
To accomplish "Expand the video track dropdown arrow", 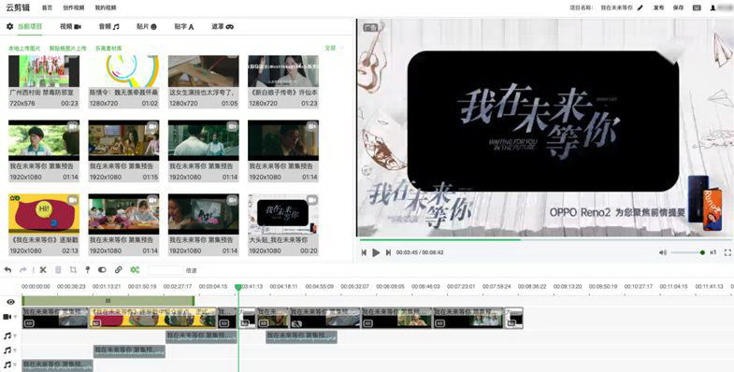I will (x=15, y=317).
